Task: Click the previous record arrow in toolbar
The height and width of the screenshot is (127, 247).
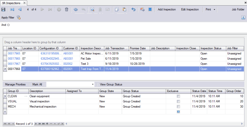Action: pyautogui.click(x=20, y=9)
